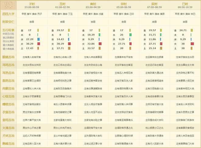
Task: Click cell 主有得财物事大吉
Action: pyautogui.click(x=124, y=89)
